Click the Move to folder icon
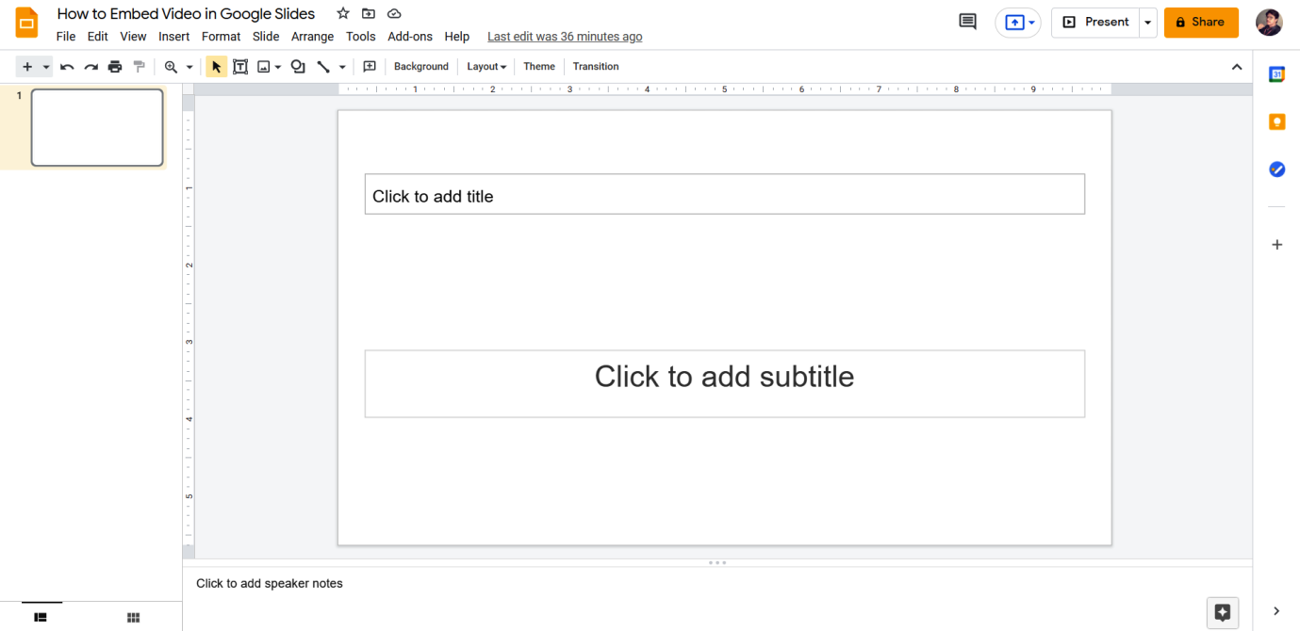This screenshot has height=631, width=1300. tap(369, 14)
